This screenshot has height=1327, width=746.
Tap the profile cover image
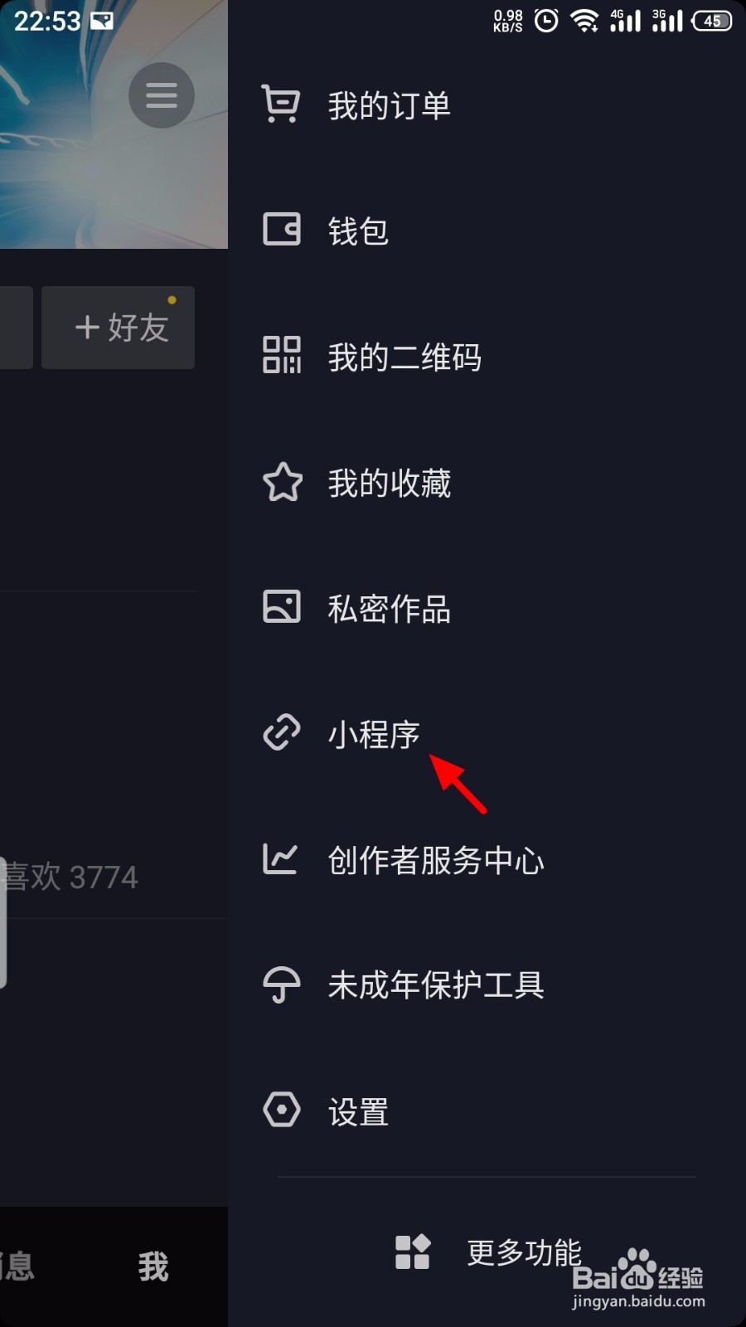tap(114, 124)
